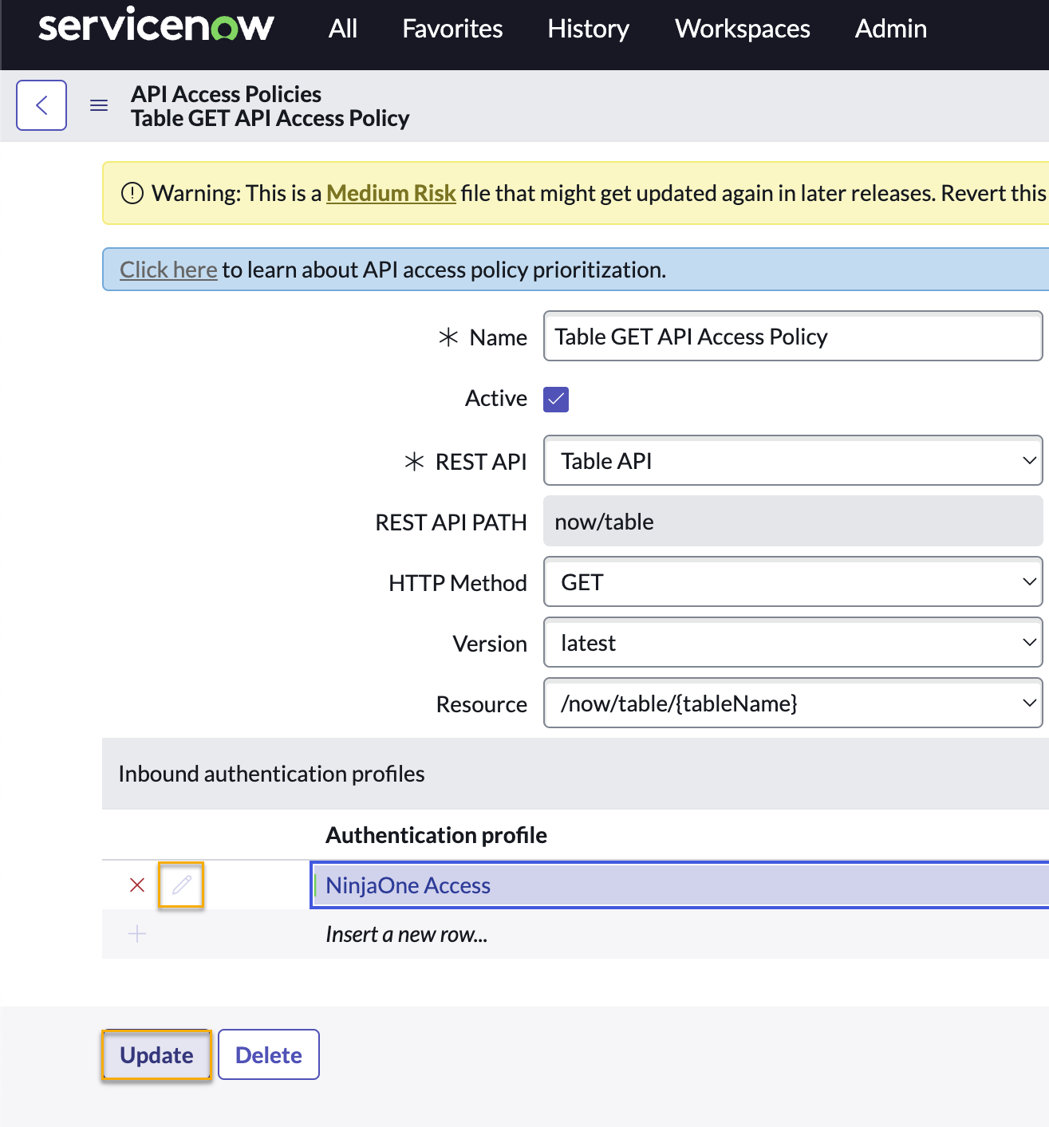
Task: Click the red X delete row icon
Action: click(x=137, y=885)
